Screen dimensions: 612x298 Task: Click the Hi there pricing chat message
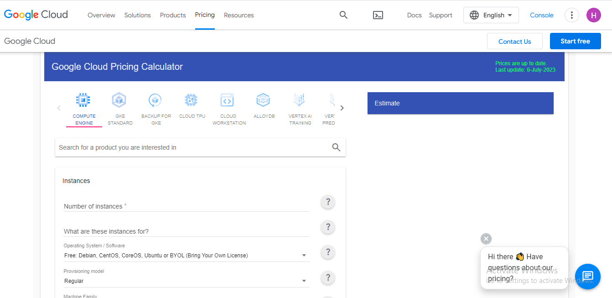524,268
